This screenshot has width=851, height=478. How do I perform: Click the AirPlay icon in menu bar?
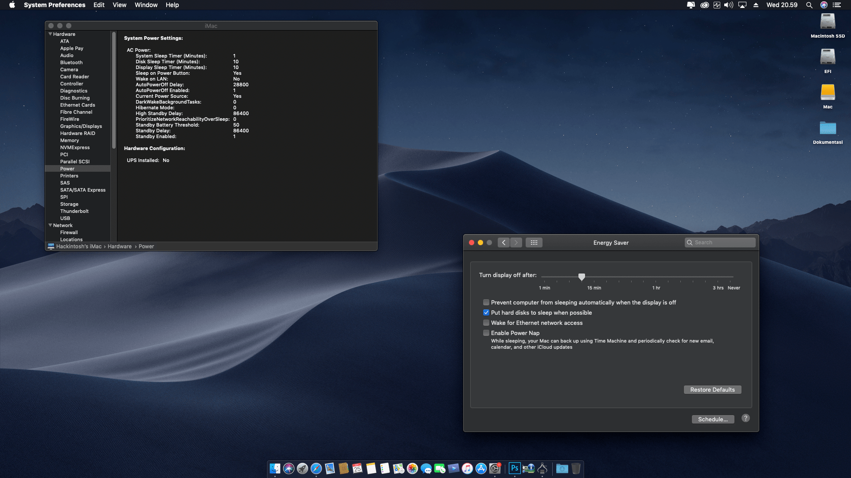coord(742,5)
